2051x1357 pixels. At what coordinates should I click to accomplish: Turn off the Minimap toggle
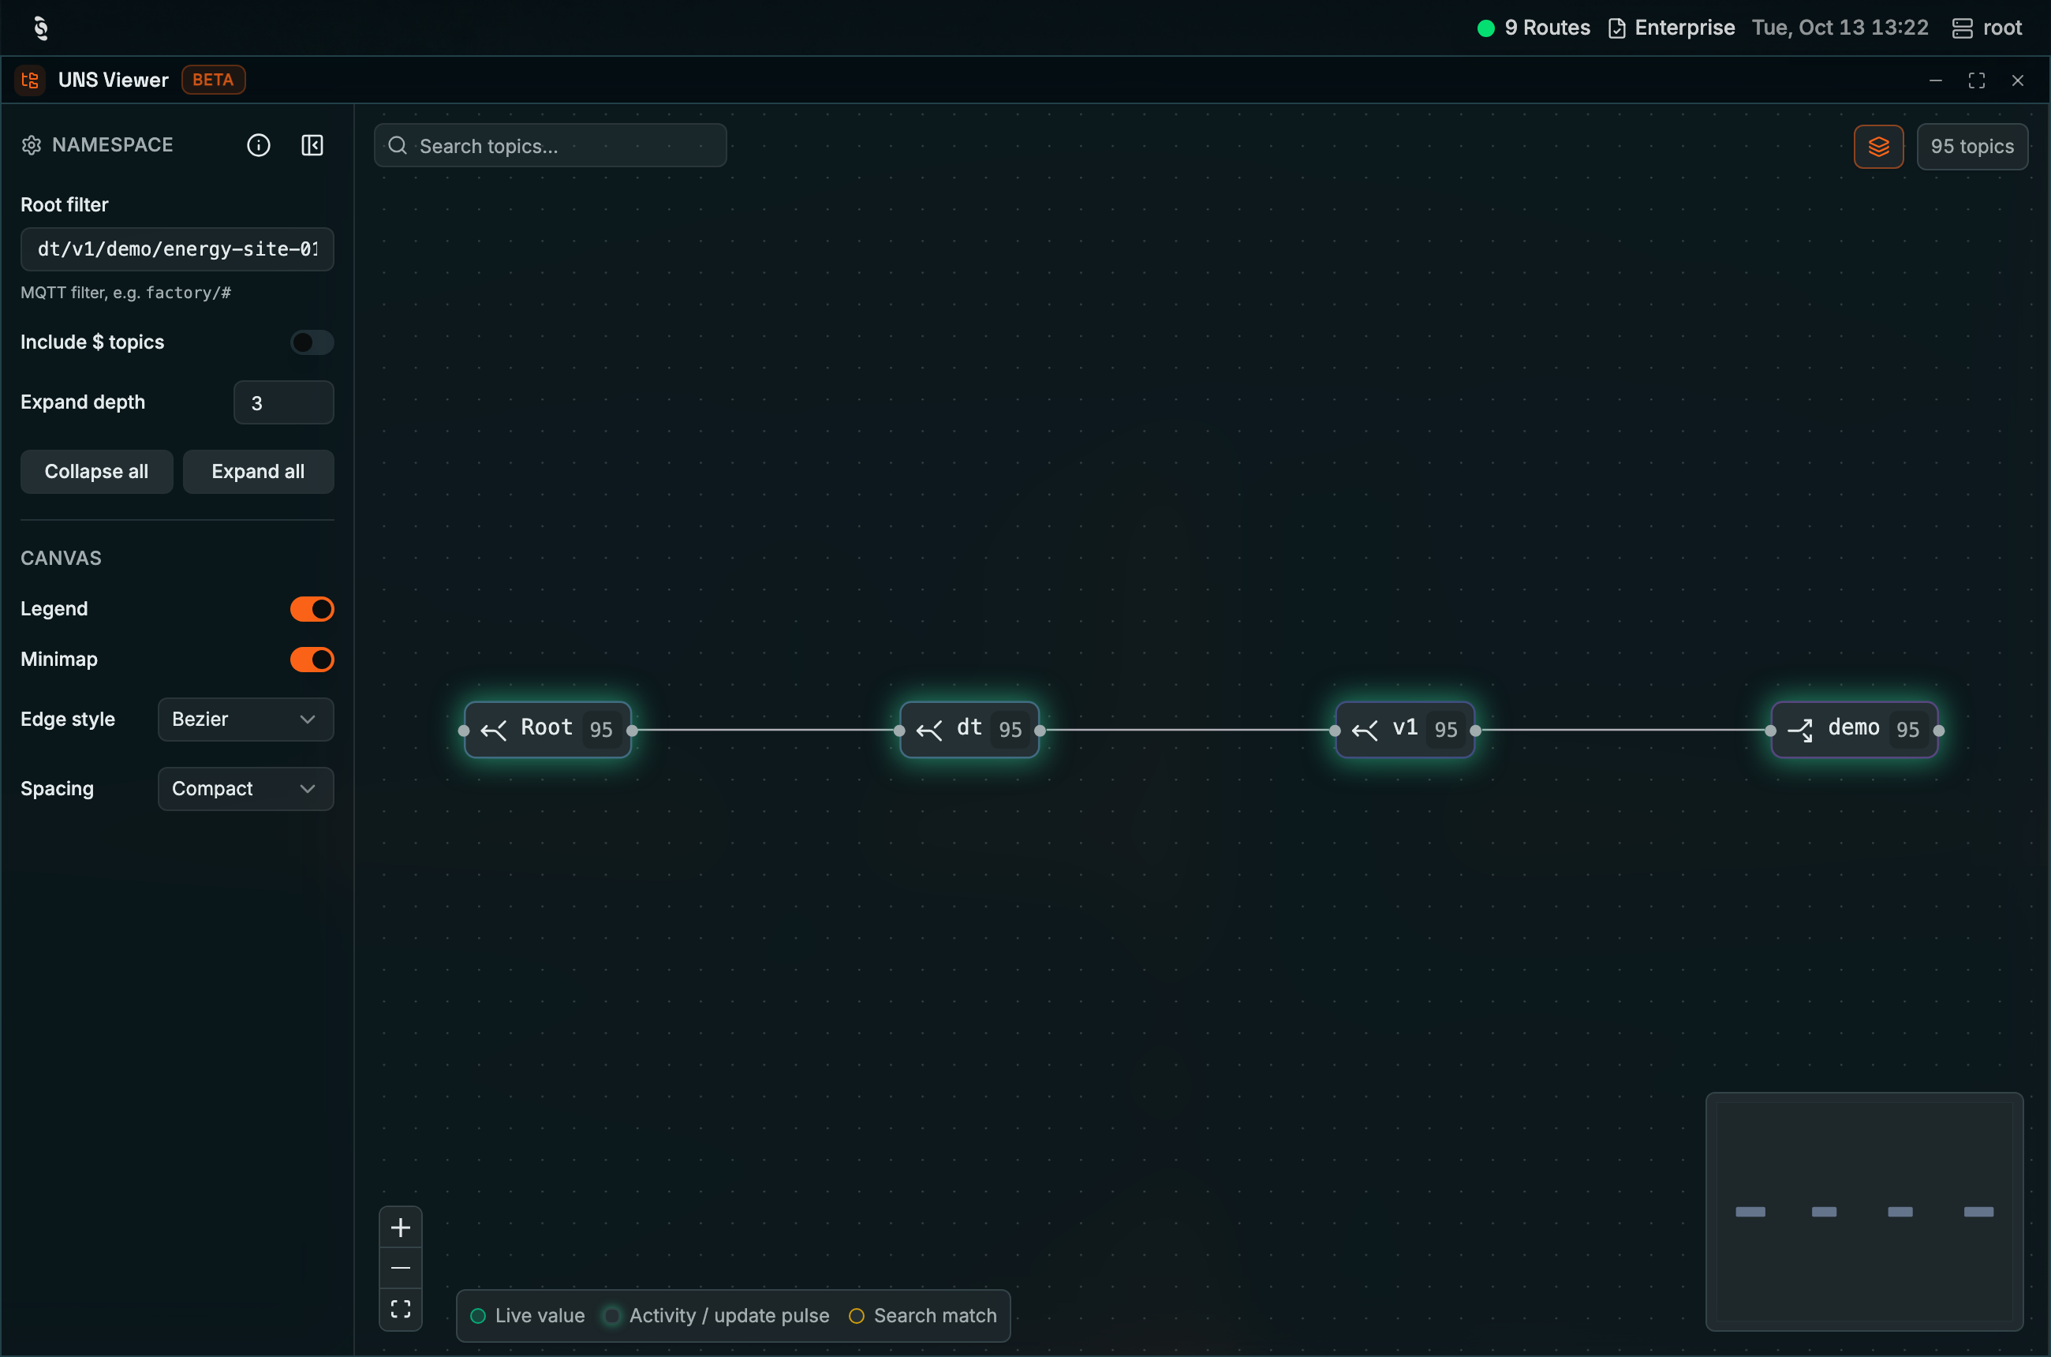(312, 660)
